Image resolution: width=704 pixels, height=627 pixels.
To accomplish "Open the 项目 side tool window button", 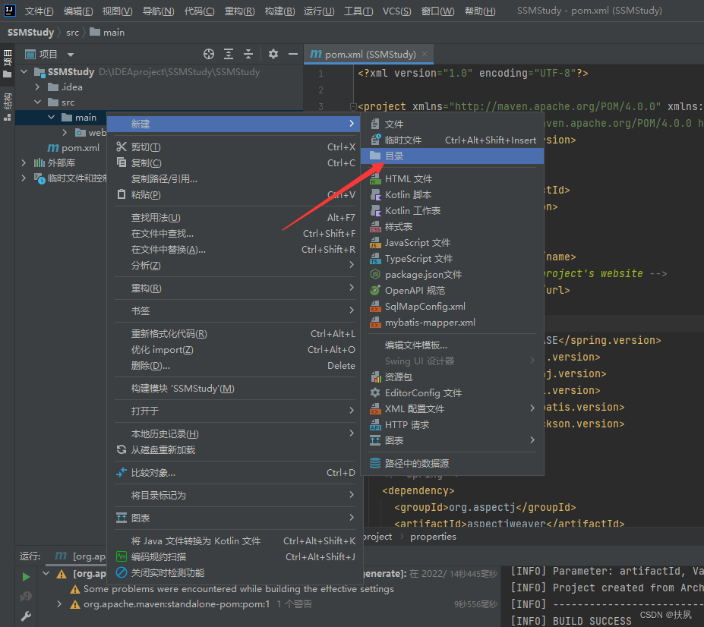I will (8, 64).
